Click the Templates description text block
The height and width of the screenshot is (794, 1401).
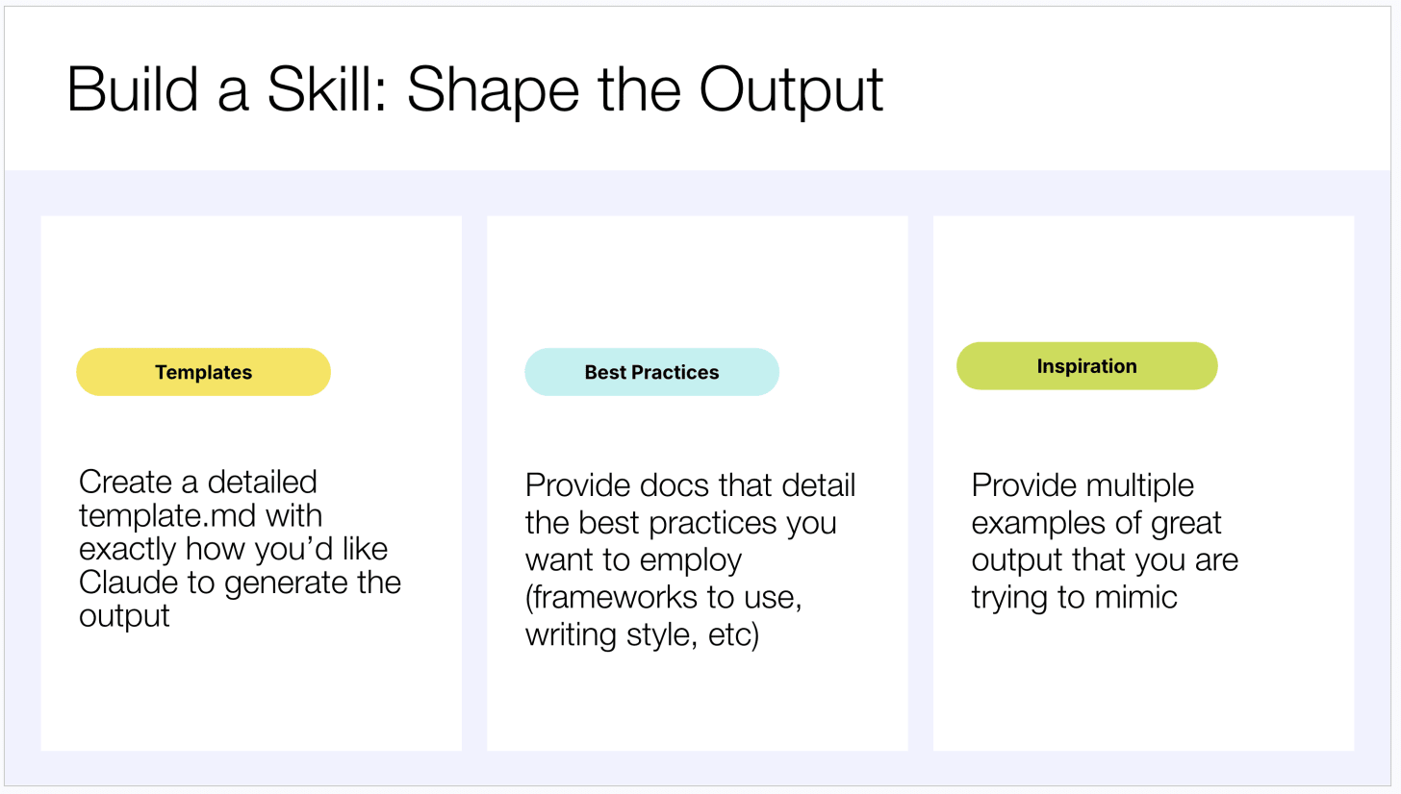pyautogui.click(x=240, y=549)
